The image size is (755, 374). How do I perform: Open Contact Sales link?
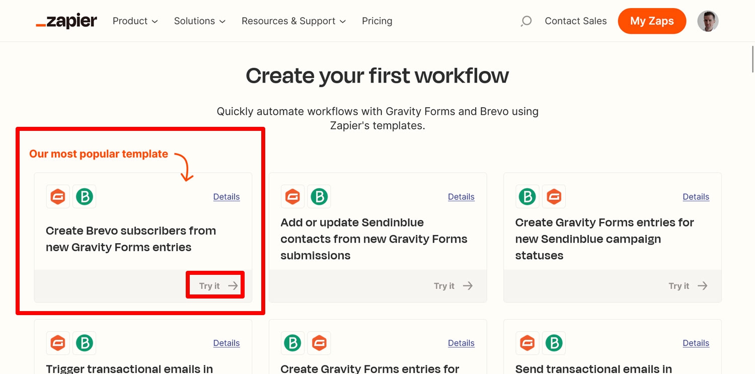[576, 21]
